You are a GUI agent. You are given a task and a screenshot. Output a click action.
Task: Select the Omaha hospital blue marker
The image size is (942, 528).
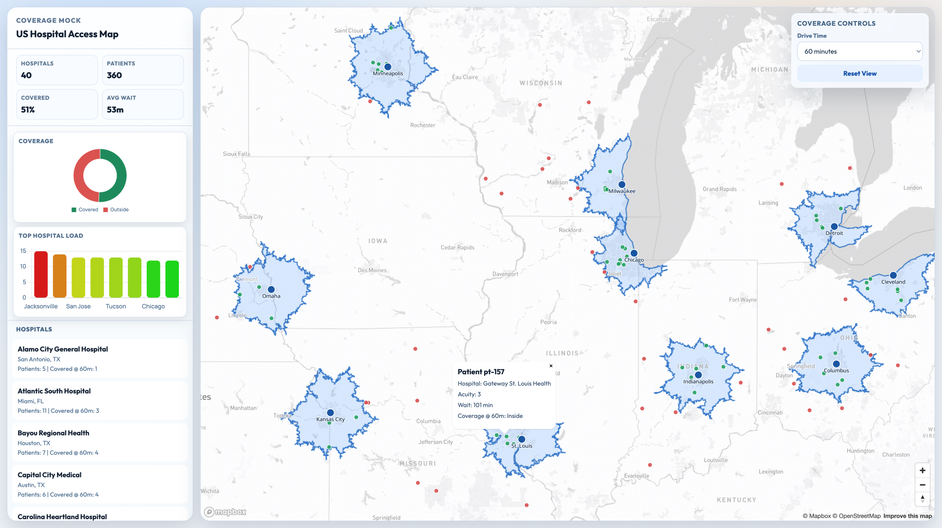[x=271, y=289]
